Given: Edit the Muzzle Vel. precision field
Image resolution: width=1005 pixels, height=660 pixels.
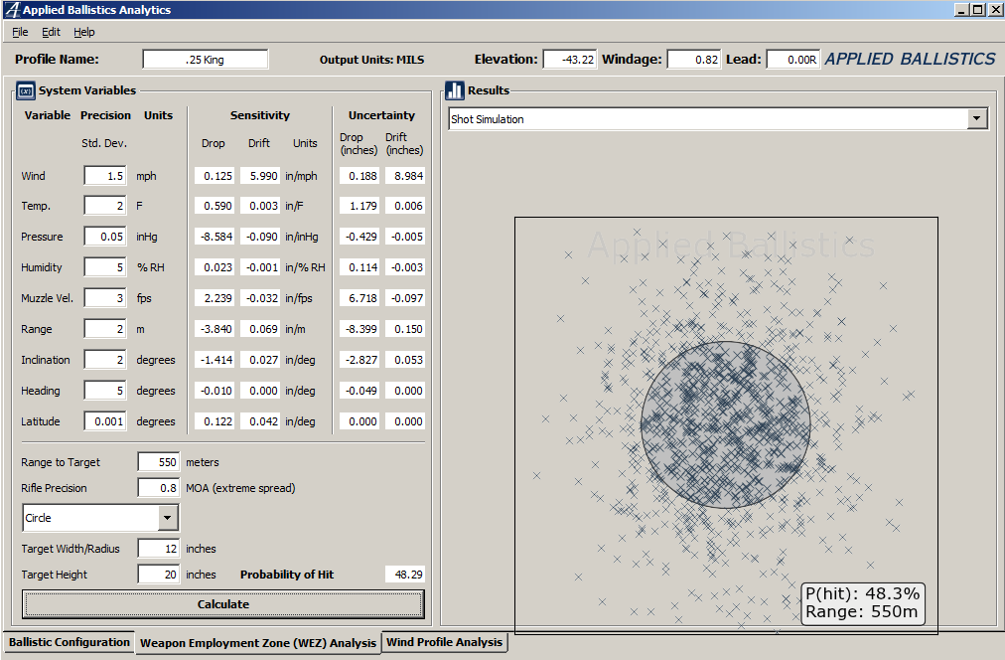Looking at the screenshot, I should click(x=105, y=298).
